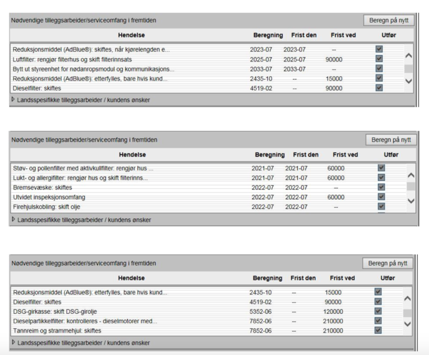Click scroll up arrow in the top panel
The image size is (429, 355).
(x=409, y=56)
